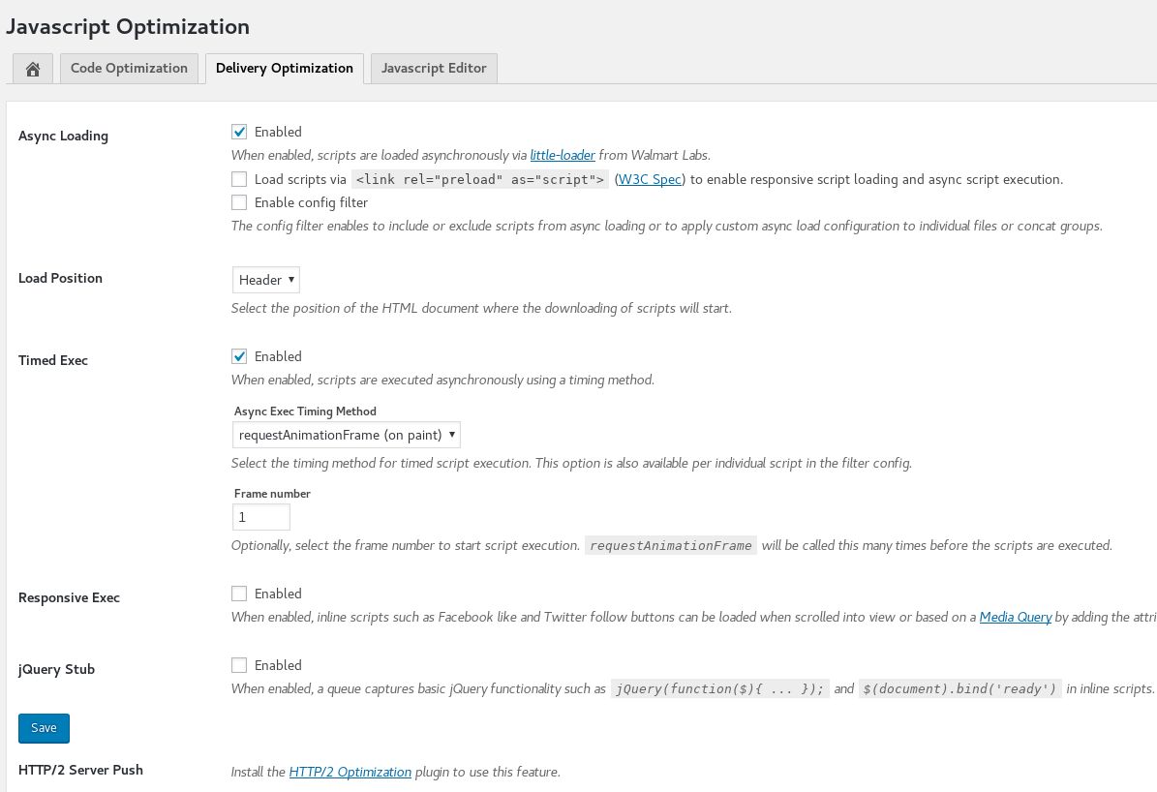Enable Responsive Exec checkbox
Viewport: 1157px width, 792px height.
239,594
